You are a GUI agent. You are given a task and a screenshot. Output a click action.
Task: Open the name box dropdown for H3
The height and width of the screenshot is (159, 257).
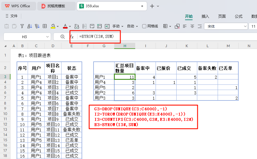coord(47,37)
